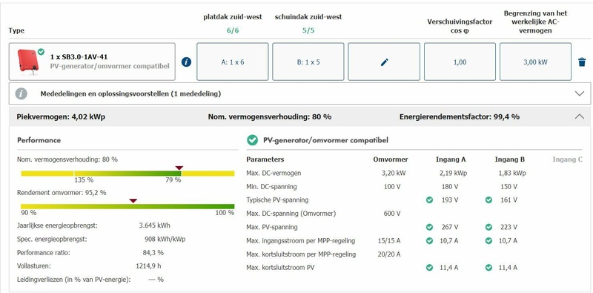593x293 pixels.
Task: Edit the cos φ value 1,00
Action: [460, 62]
